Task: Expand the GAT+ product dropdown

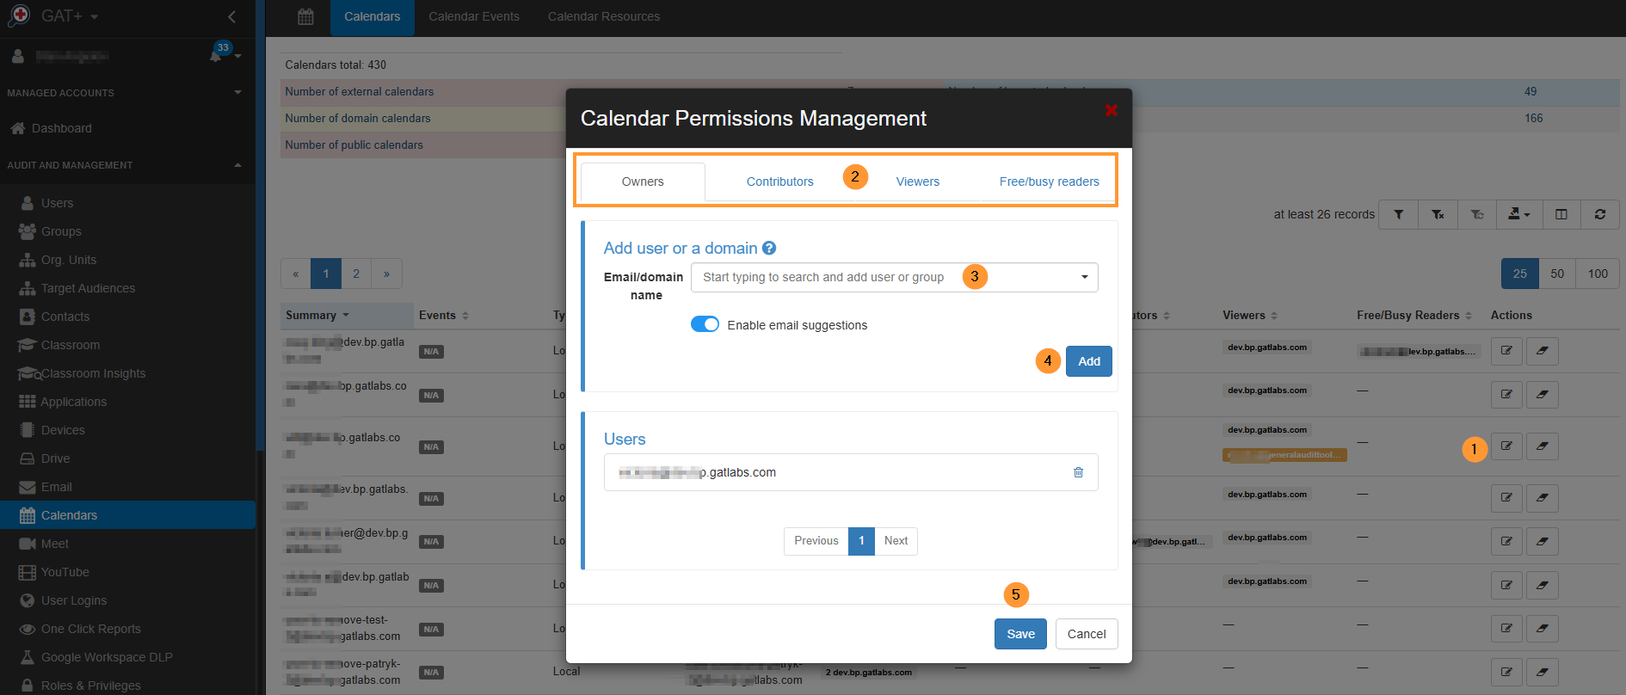Action: pyautogui.click(x=94, y=16)
